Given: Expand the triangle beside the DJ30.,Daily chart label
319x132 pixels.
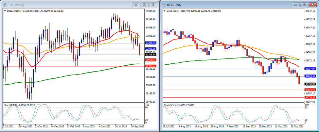Looking at the screenshot, I should pos(165,11).
